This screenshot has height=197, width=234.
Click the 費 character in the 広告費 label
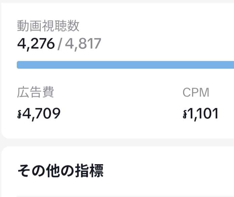point(47,92)
